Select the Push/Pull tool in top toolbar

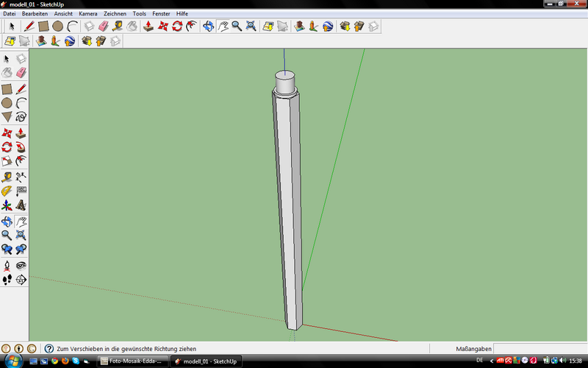[x=148, y=26]
